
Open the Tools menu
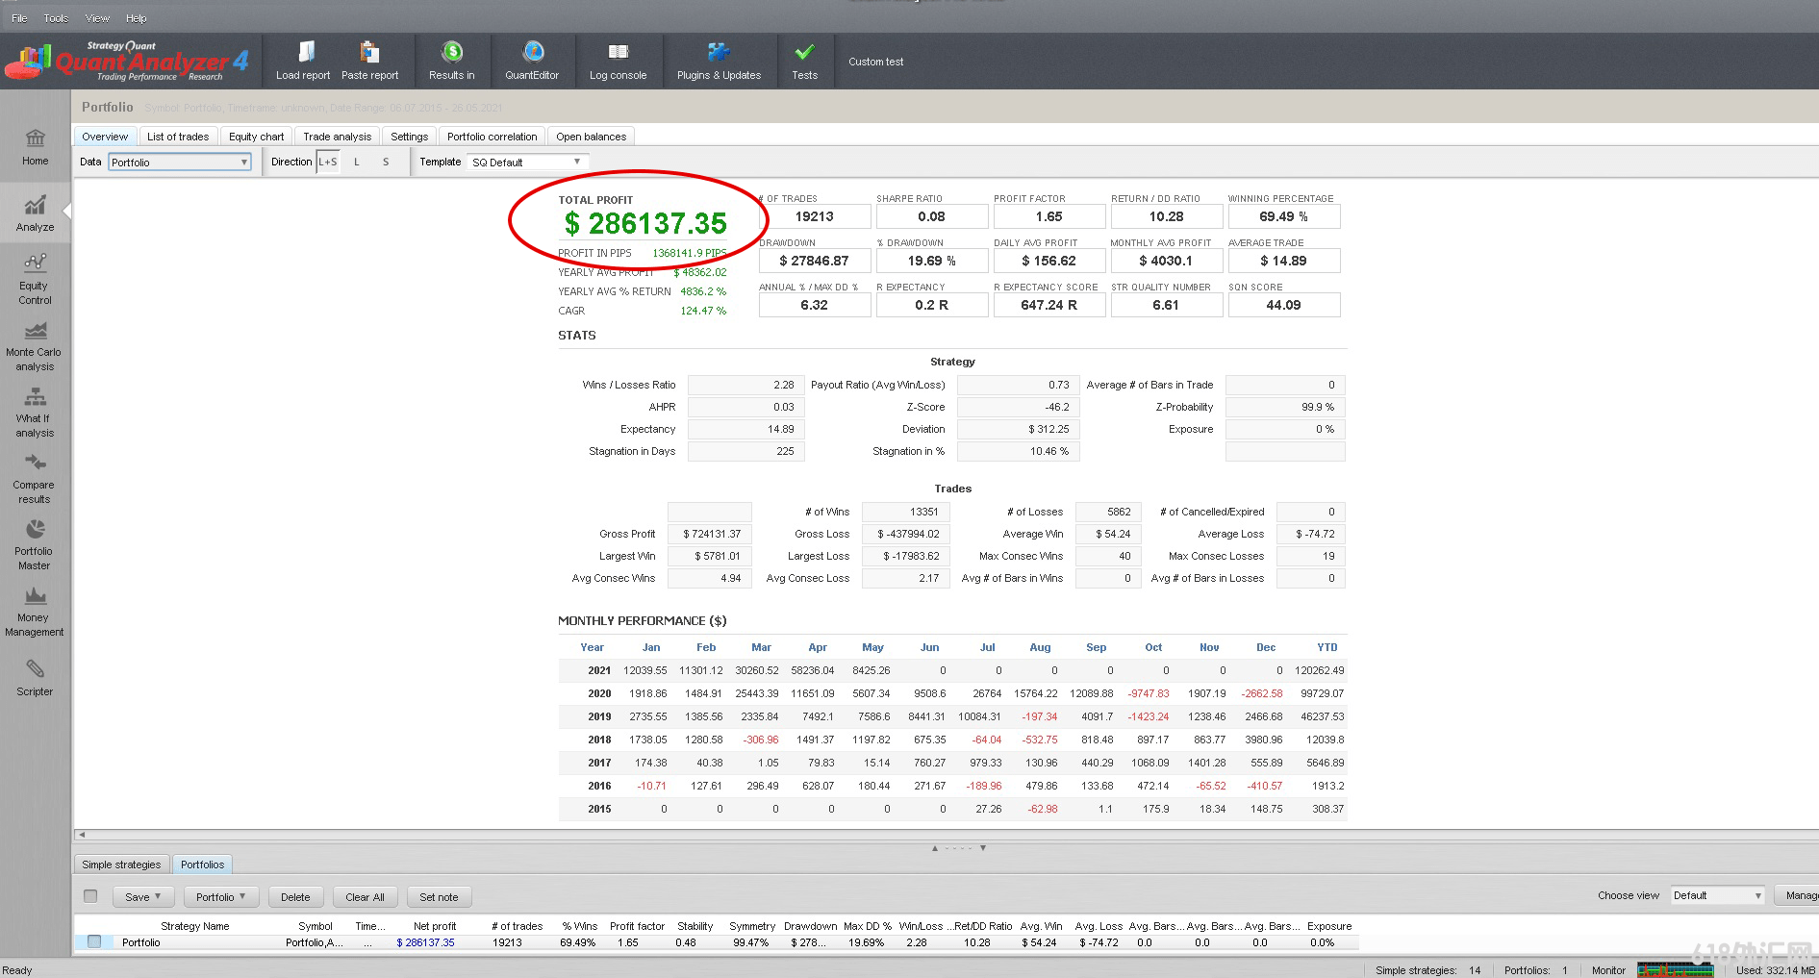pos(56,18)
